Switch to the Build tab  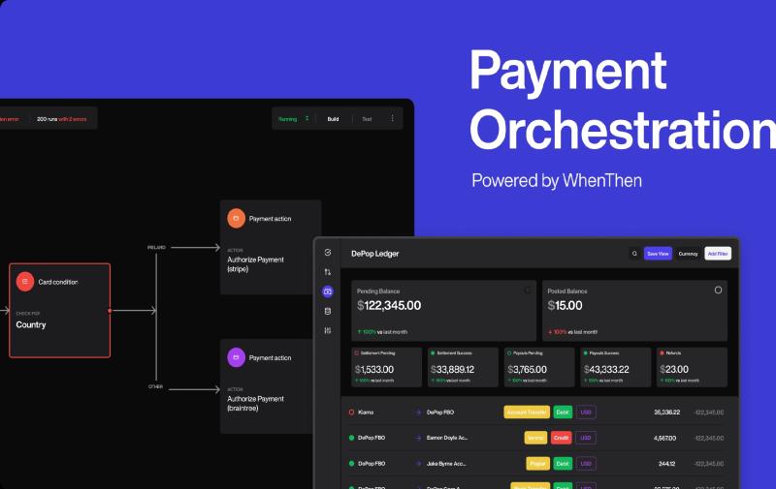(333, 119)
